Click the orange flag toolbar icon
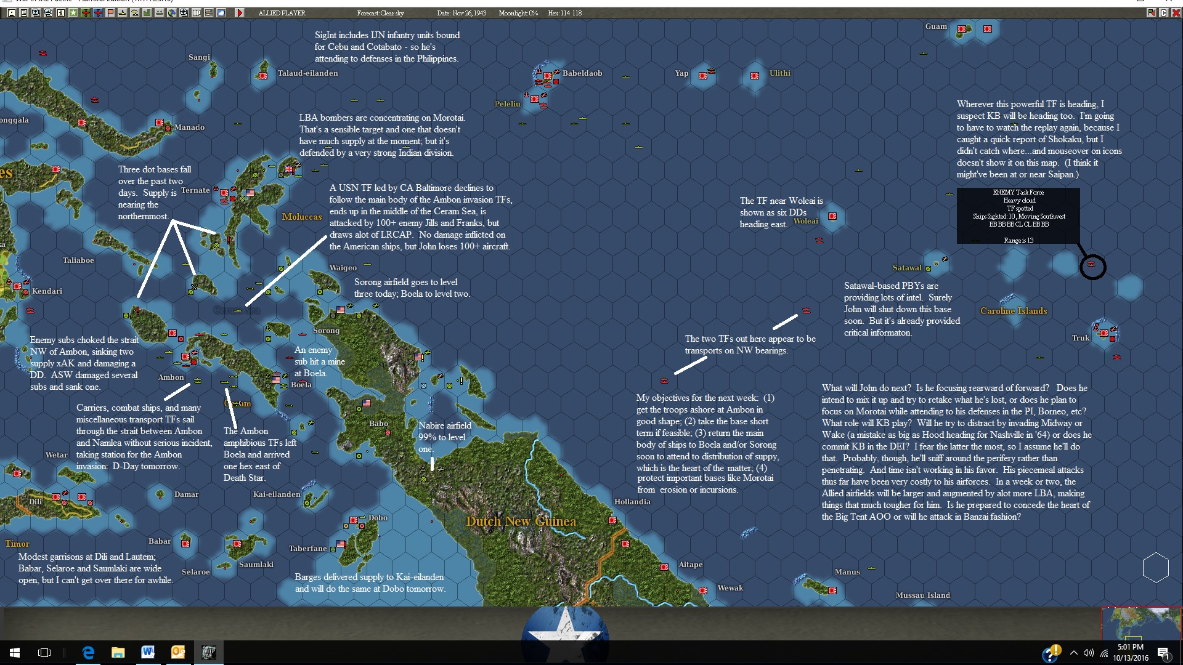 point(110,13)
